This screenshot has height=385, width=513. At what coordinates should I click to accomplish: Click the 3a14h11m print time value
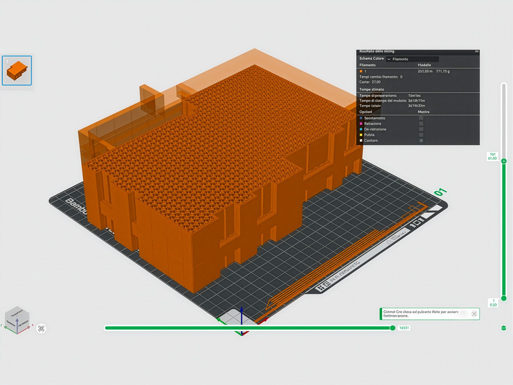[416, 101]
